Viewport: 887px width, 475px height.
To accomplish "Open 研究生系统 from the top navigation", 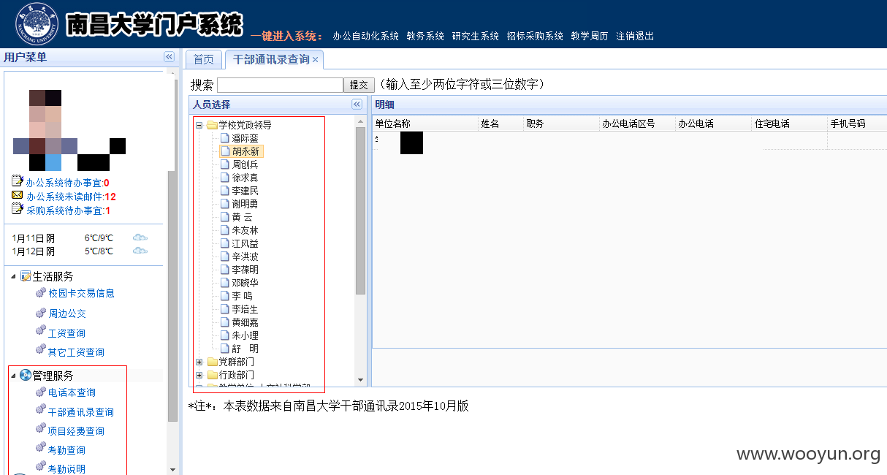I will [x=476, y=36].
